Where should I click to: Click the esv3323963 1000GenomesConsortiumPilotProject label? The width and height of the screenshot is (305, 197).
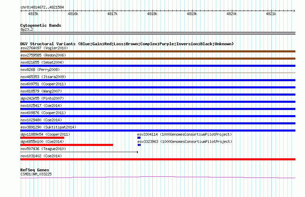tap(185, 141)
